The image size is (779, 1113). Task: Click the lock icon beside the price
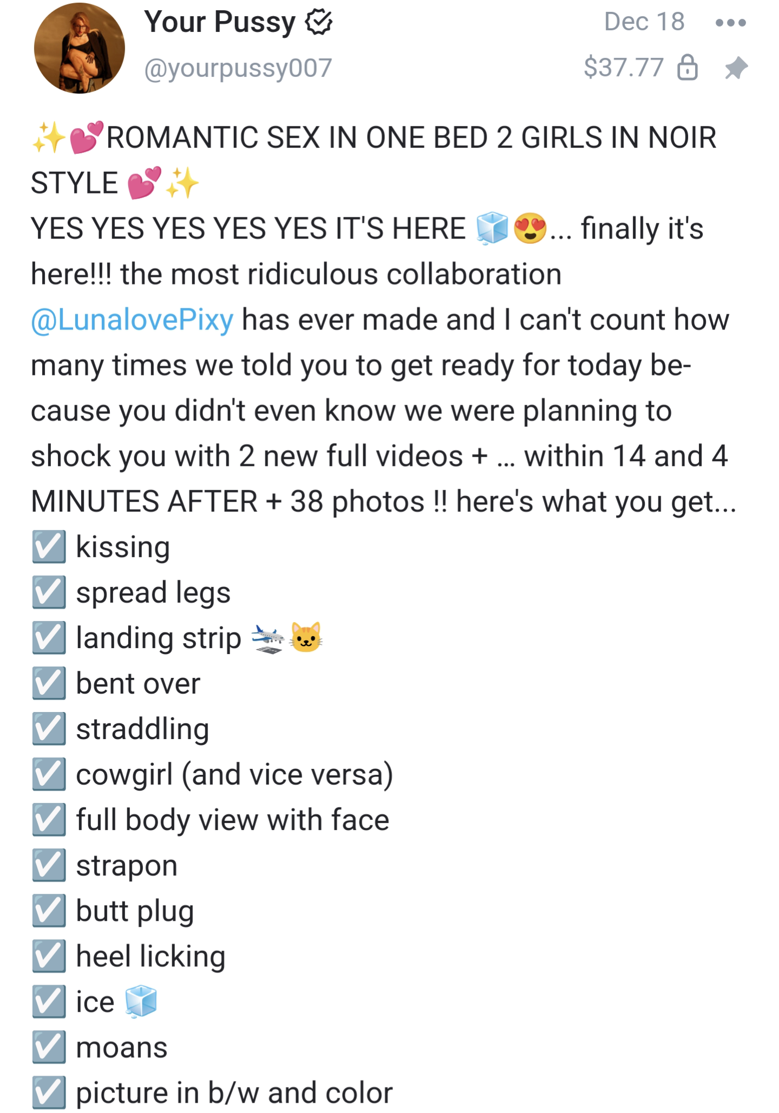(688, 68)
